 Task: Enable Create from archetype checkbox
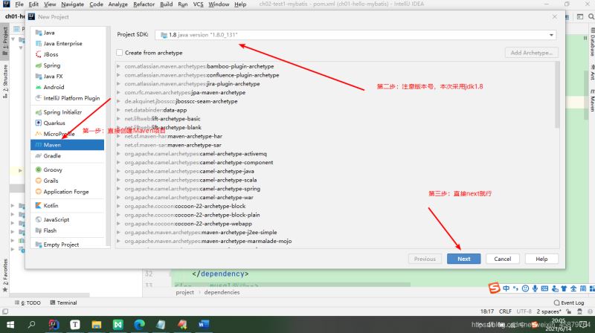click(120, 53)
